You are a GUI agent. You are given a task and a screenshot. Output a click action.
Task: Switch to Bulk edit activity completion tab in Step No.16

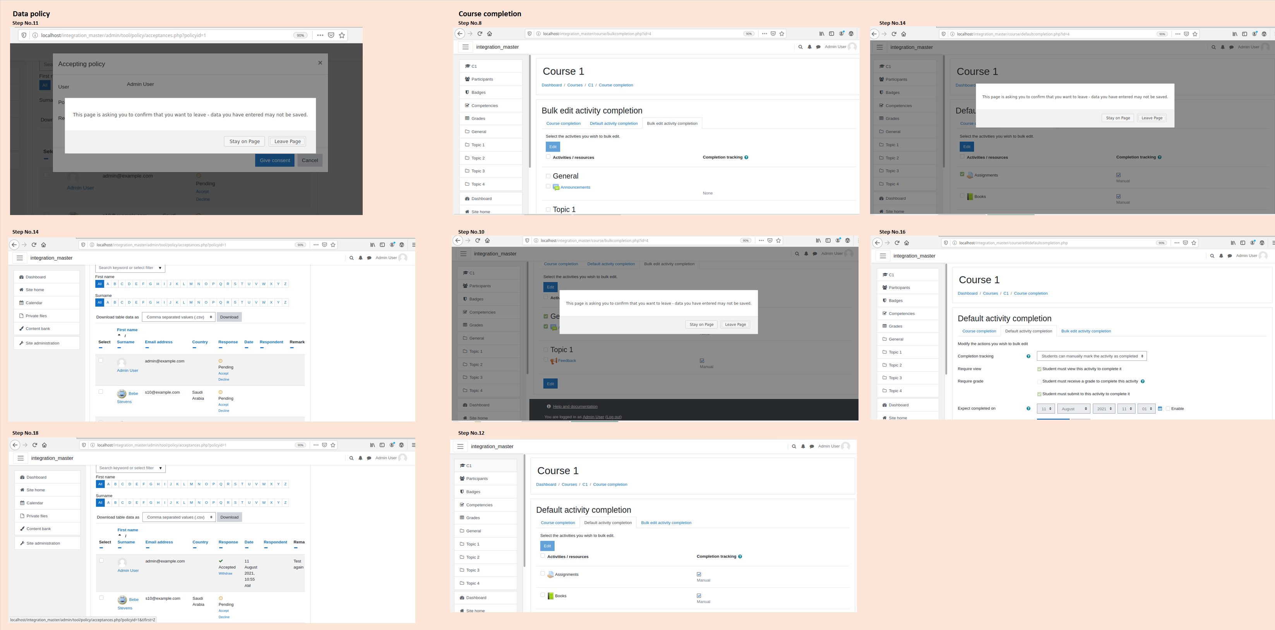point(1086,331)
